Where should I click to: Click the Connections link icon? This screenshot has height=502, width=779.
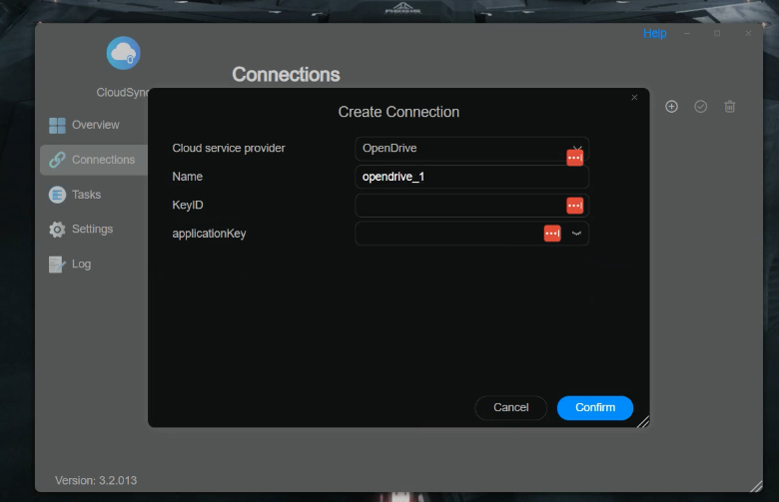tap(57, 160)
